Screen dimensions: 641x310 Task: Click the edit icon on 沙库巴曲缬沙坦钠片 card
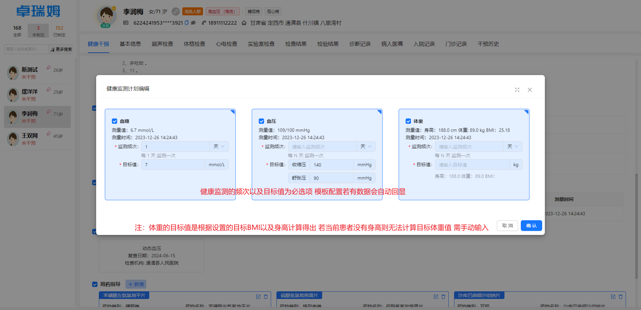pyautogui.click(x=613, y=297)
